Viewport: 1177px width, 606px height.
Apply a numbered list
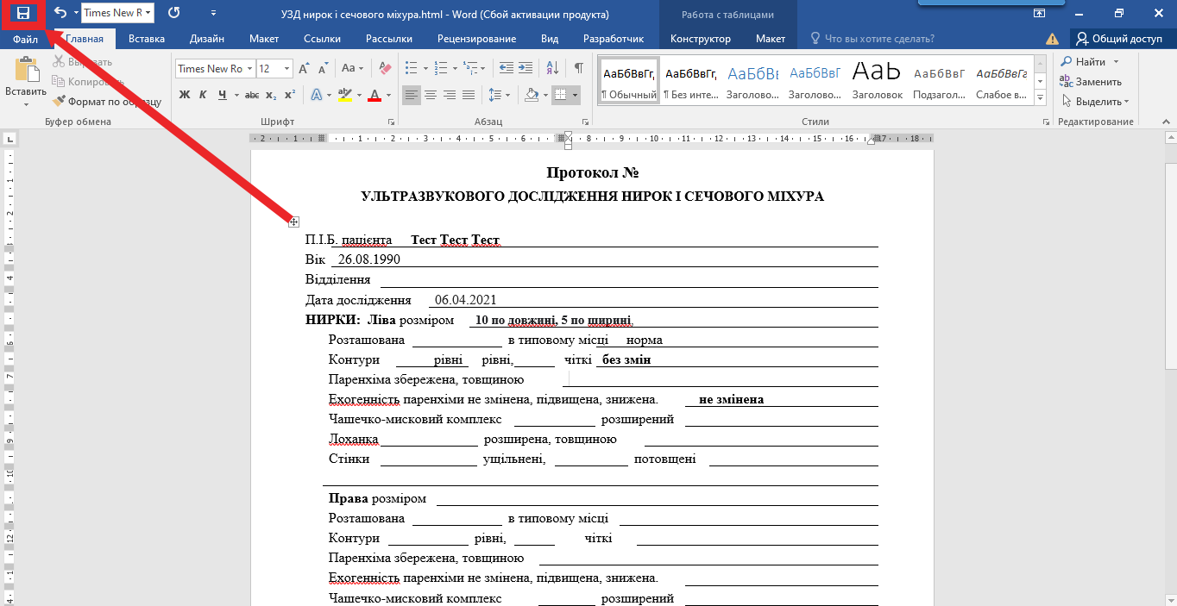[441, 69]
